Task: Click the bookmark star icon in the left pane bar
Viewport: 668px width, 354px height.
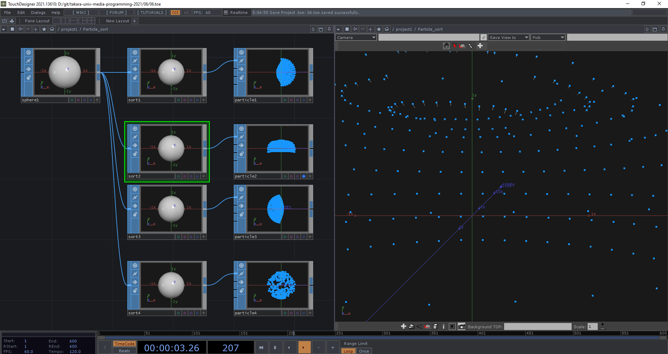Action: click(44, 29)
